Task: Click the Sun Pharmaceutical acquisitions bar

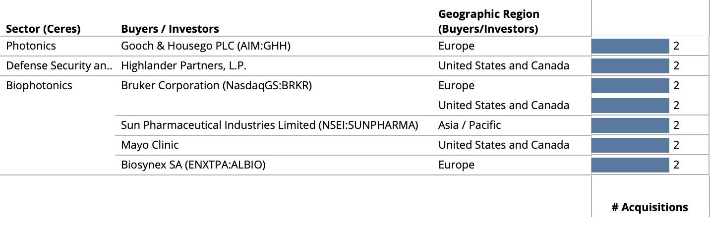Action: 630,125
